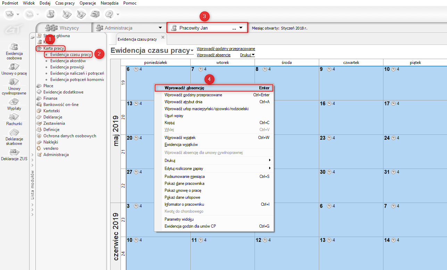Click the Miesiąc otwarty: Styczeń 2018 r. label
Image resolution: width=447 pixels, height=270 pixels.
(x=280, y=28)
